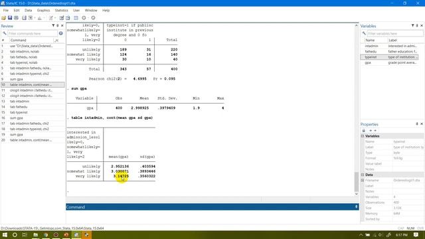
Task: Select the fathedu variable row
Action: point(390,52)
